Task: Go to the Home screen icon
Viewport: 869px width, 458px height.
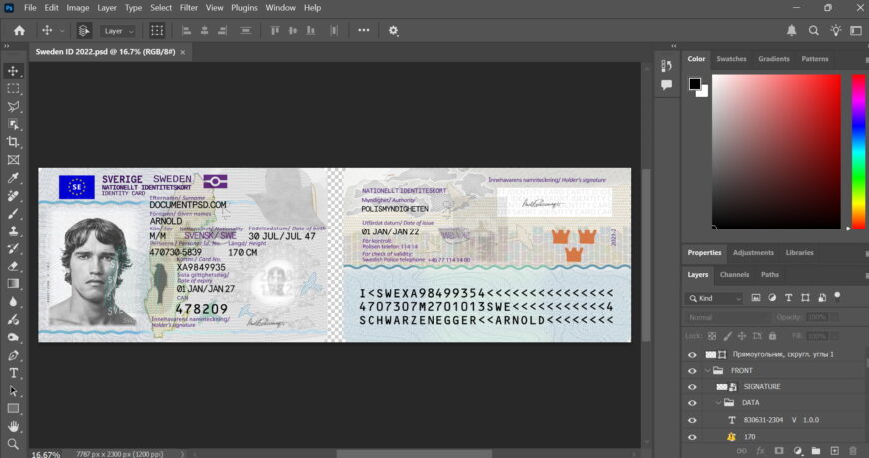Action: [19, 31]
